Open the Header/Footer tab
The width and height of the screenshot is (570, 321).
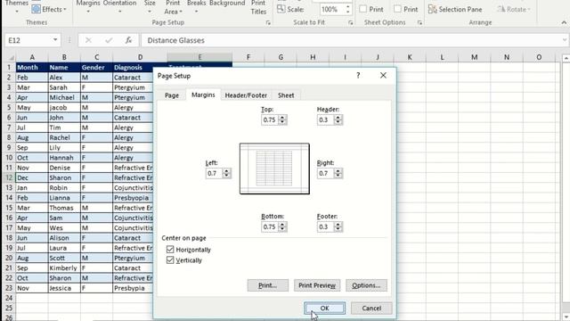246,95
